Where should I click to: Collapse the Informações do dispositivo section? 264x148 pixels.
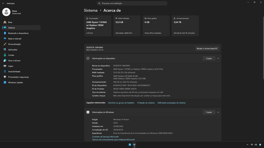(x=218, y=58)
